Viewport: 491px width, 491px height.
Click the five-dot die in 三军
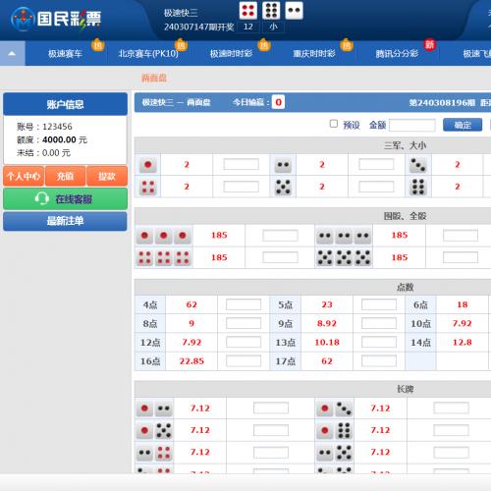(x=283, y=187)
